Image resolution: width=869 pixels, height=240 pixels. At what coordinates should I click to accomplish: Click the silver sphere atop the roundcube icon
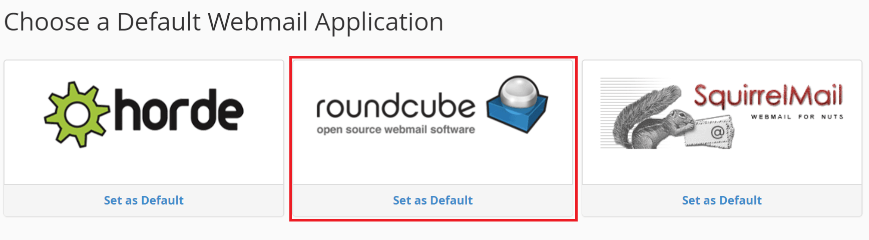pos(519,92)
